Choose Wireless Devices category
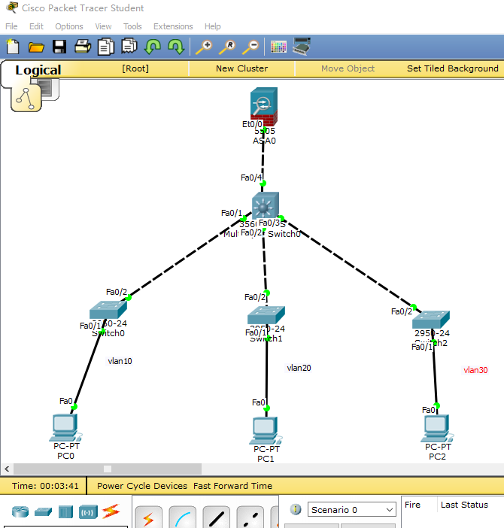Viewport: 504px width, 528px height. coord(88,512)
